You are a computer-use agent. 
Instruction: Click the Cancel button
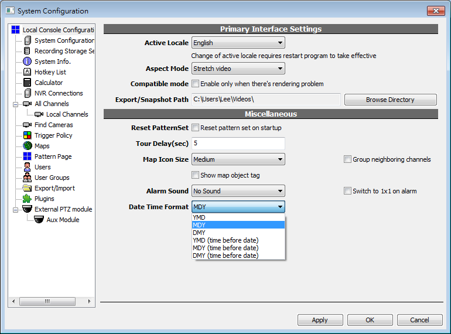(x=419, y=320)
